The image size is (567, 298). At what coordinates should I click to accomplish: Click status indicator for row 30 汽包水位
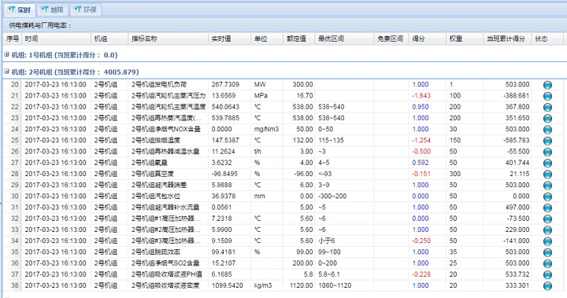pos(547,197)
